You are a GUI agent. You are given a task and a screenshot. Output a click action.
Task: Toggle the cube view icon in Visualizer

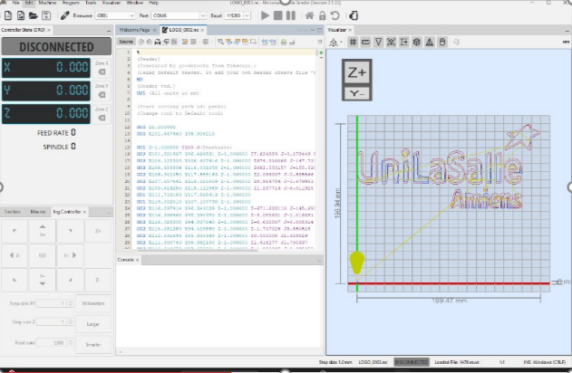tap(417, 43)
